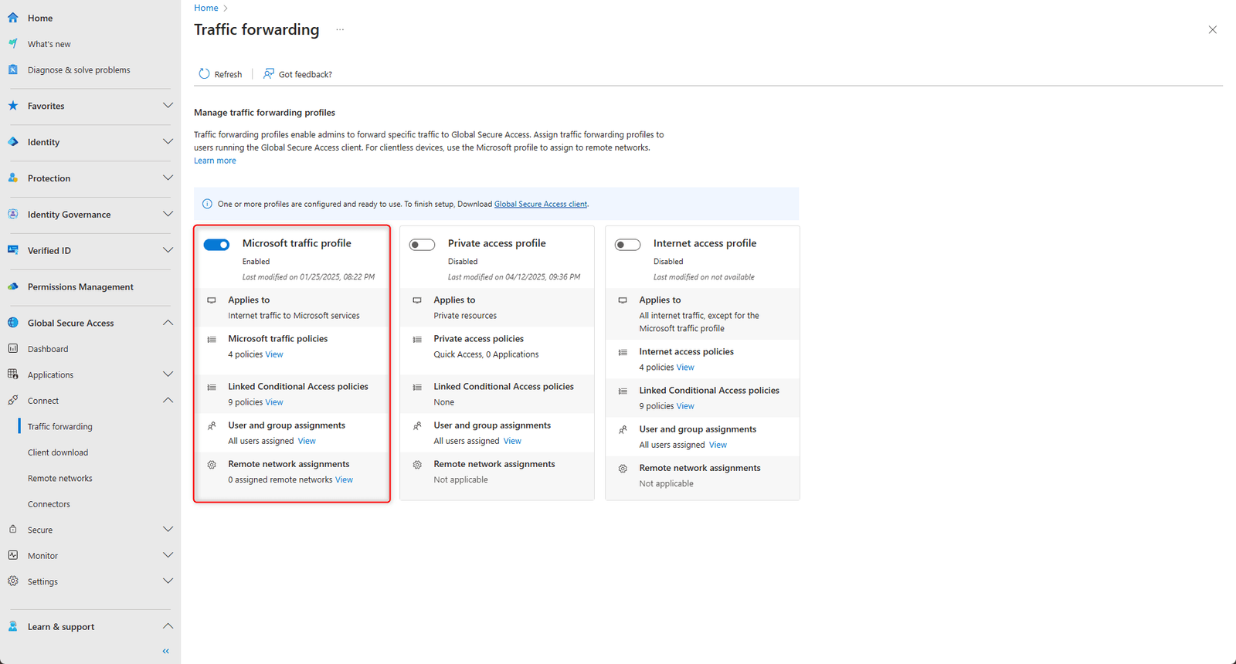View Microsoft profile Linked Conditional Access policies
This screenshot has width=1236, height=664.
[x=274, y=402]
